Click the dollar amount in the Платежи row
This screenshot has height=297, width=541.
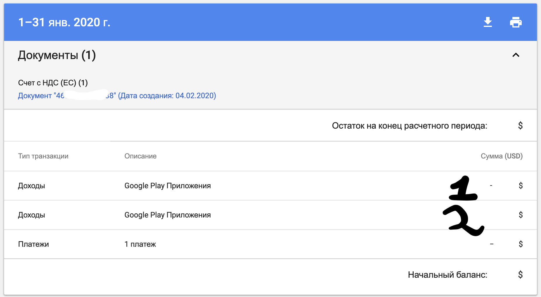pyautogui.click(x=521, y=244)
